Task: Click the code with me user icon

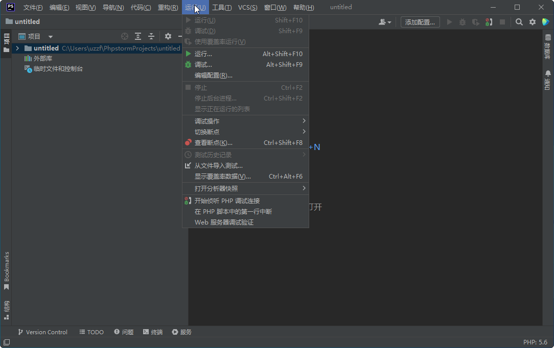Action: click(385, 22)
